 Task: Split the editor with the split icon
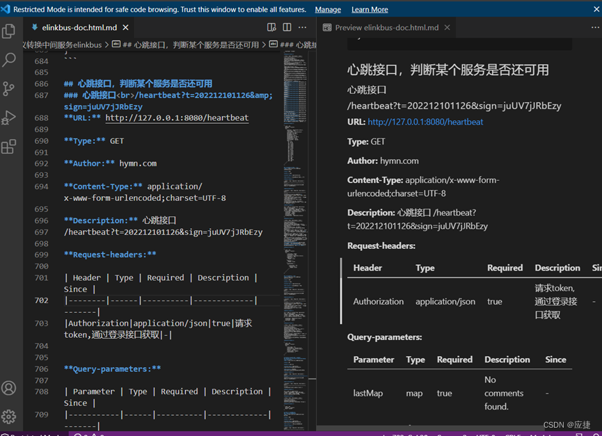[287, 27]
